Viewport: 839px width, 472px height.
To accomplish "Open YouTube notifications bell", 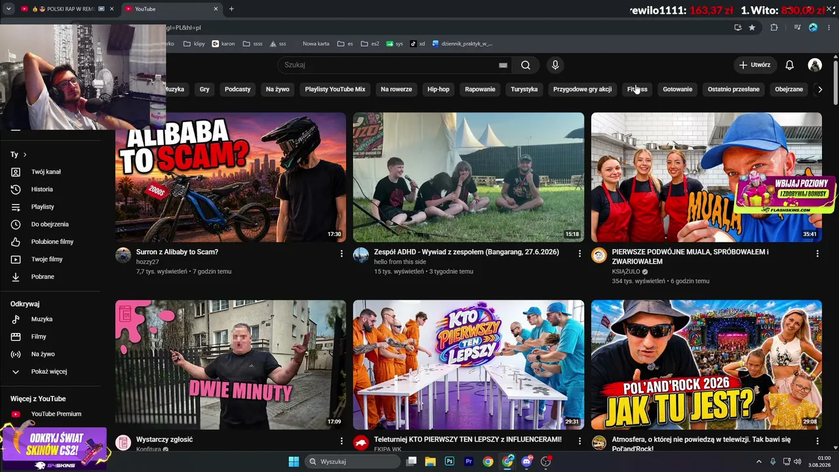I will tap(790, 65).
